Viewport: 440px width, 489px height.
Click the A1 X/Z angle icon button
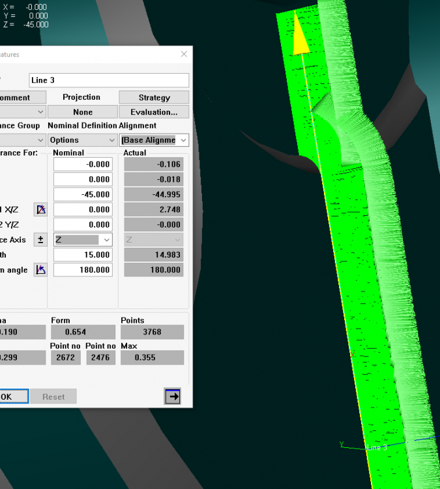coord(40,209)
